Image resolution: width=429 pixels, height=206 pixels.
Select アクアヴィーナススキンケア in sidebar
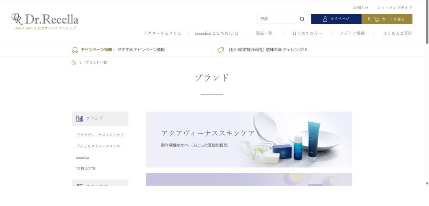click(x=100, y=135)
